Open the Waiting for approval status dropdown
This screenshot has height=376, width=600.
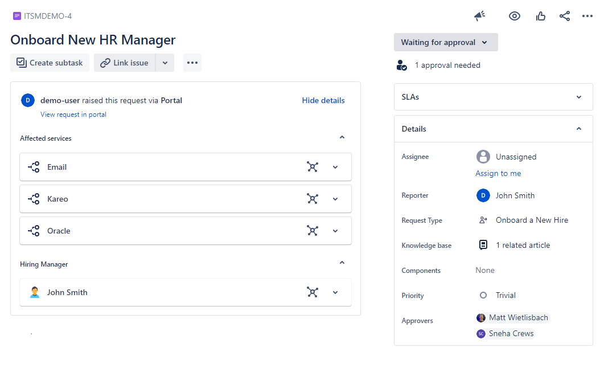click(446, 42)
